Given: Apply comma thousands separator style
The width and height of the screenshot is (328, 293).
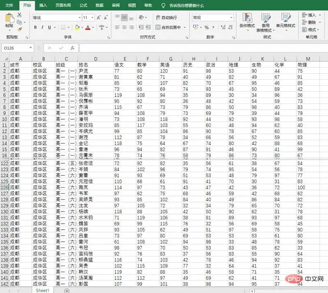Looking at the screenshot, I should (213, 27).
